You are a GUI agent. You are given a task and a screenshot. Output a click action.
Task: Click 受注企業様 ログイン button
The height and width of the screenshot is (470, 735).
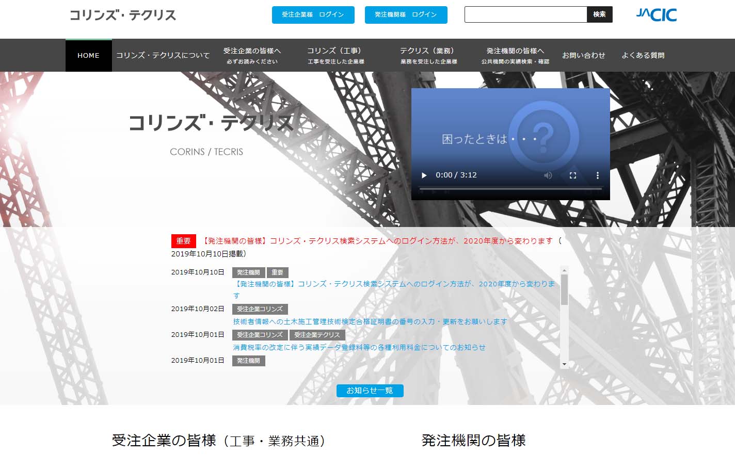click(313, 15)
